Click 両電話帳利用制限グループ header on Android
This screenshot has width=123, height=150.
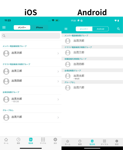[x=75, y=59]
